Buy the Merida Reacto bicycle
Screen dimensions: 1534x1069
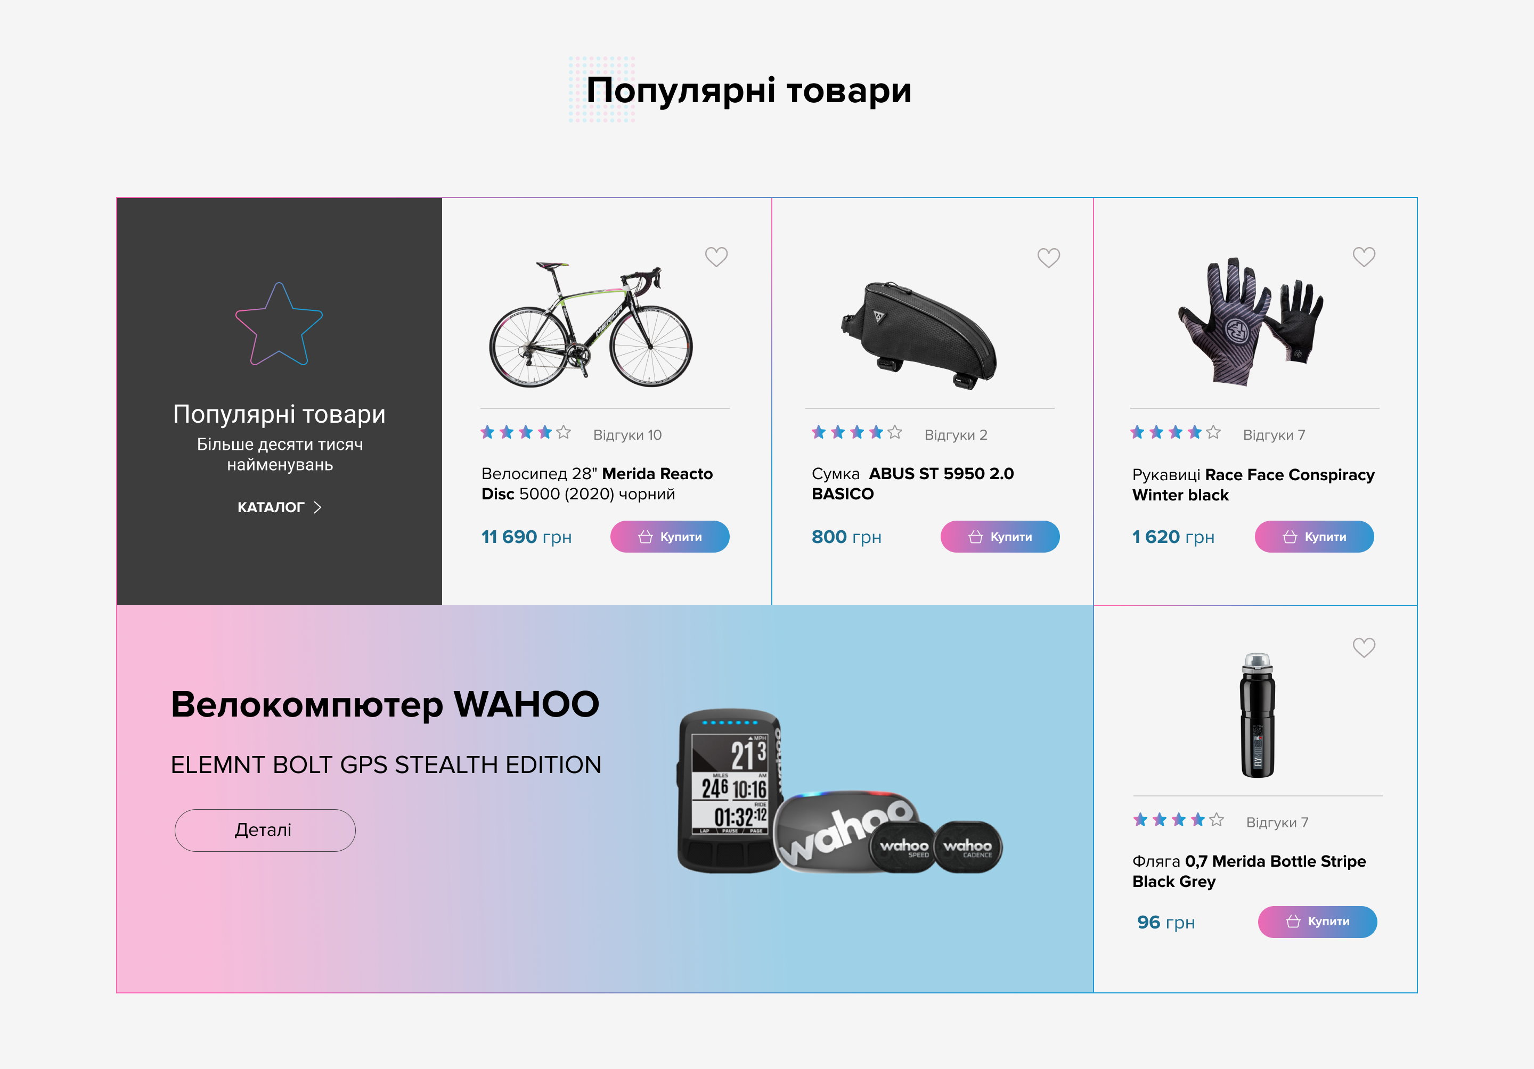tap(670, 537)
